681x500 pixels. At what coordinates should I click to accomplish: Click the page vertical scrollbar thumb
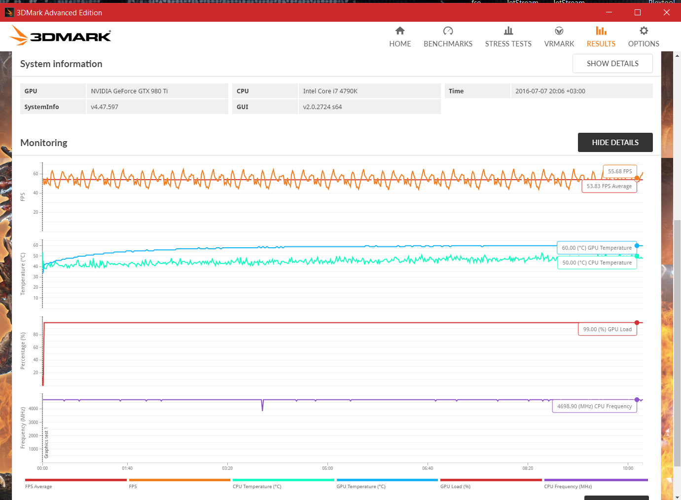[x=677, y=343]
